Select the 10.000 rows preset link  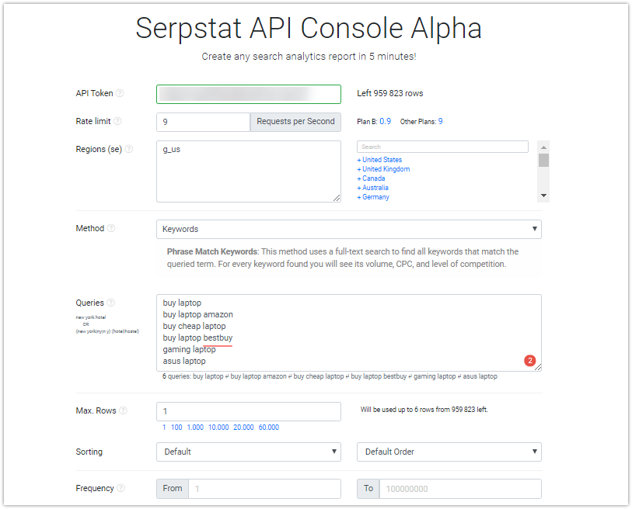(x=218, y=428)
